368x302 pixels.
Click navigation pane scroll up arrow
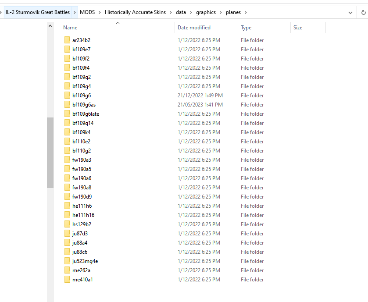(50, 26)
